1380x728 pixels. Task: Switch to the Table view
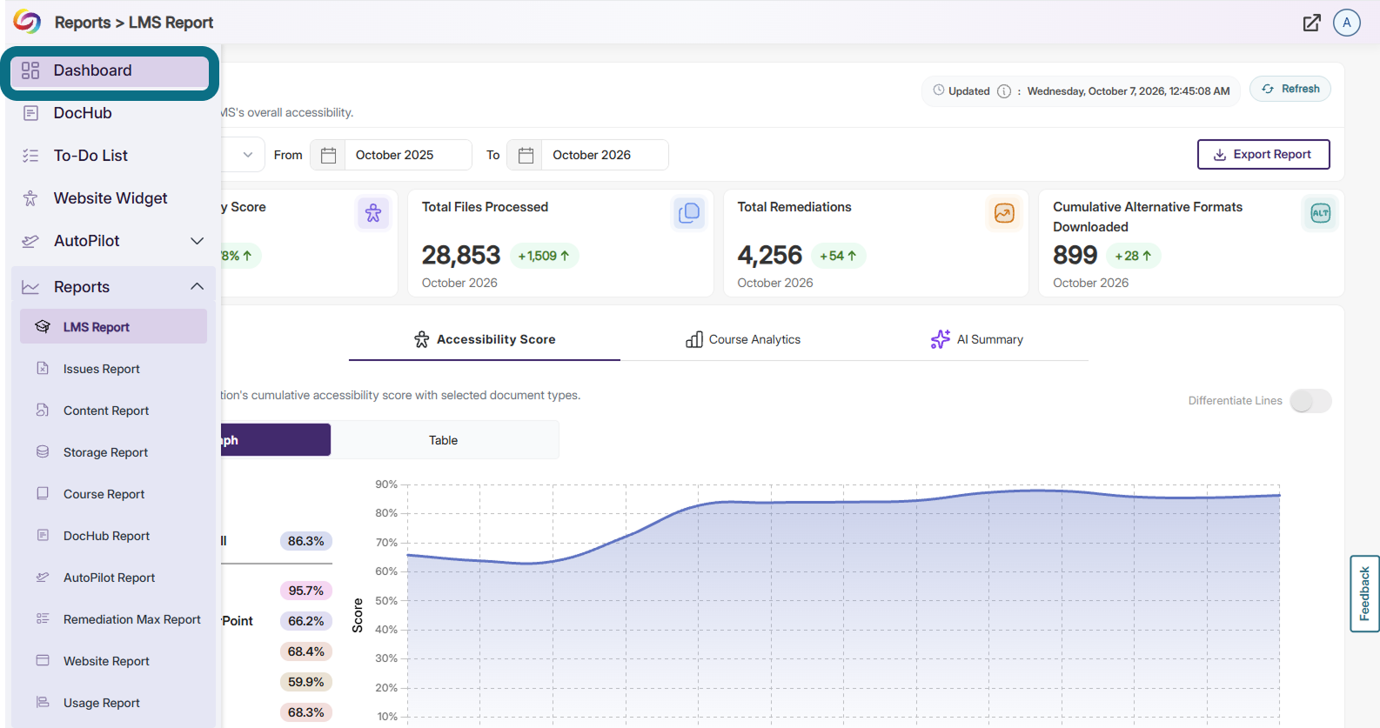click(444, 440)
